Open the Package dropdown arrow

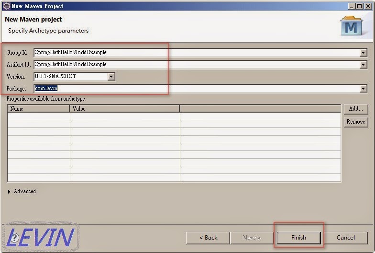tap(364, 89)
